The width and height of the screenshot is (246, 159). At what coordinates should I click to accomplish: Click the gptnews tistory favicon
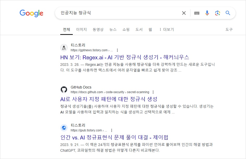[64, 48]
